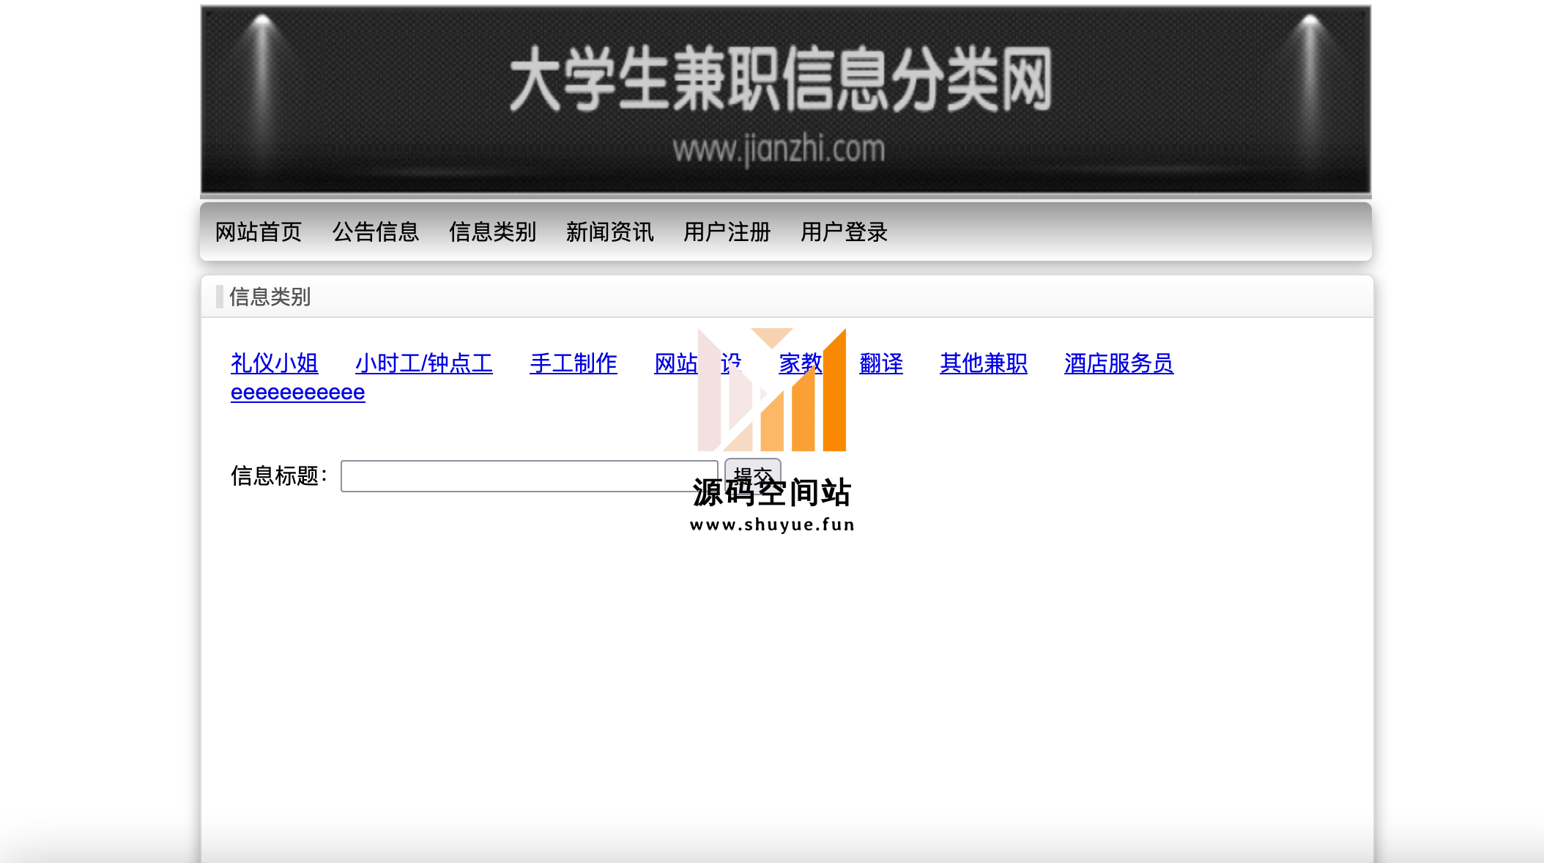The width and height of the screenshot is (1544, 863).
Task: Click the 家教 category link
Action: (801, 363)
